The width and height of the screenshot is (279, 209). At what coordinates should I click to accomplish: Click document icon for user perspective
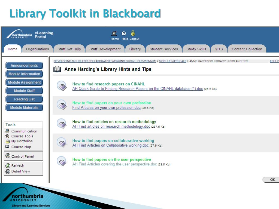[61, 161]
